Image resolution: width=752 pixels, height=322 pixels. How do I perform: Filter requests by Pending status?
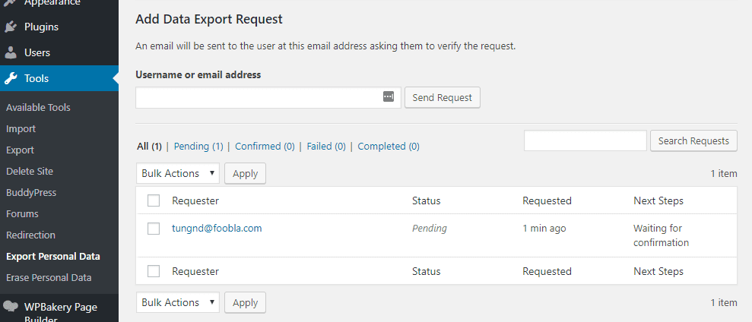tap(198, 147)
